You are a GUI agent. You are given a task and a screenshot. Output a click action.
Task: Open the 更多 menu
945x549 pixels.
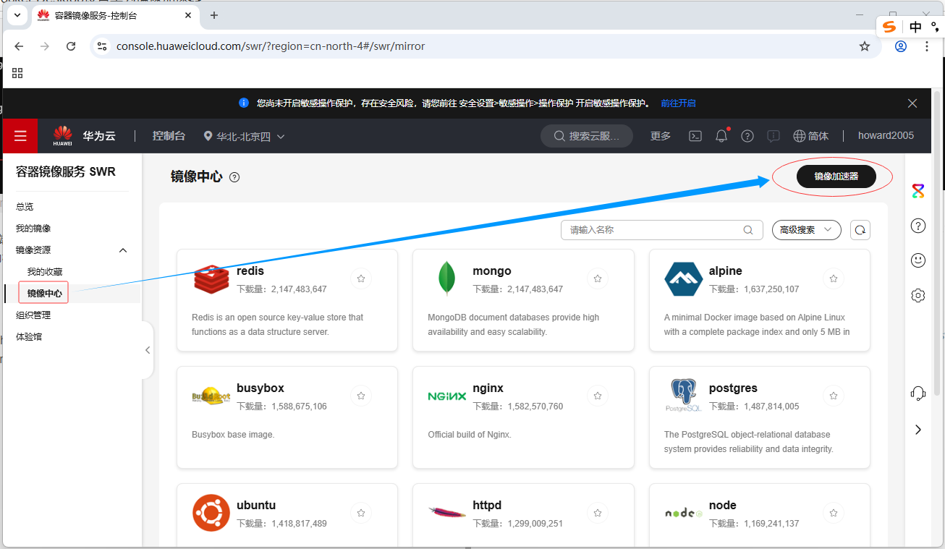(x=661, y=136)
